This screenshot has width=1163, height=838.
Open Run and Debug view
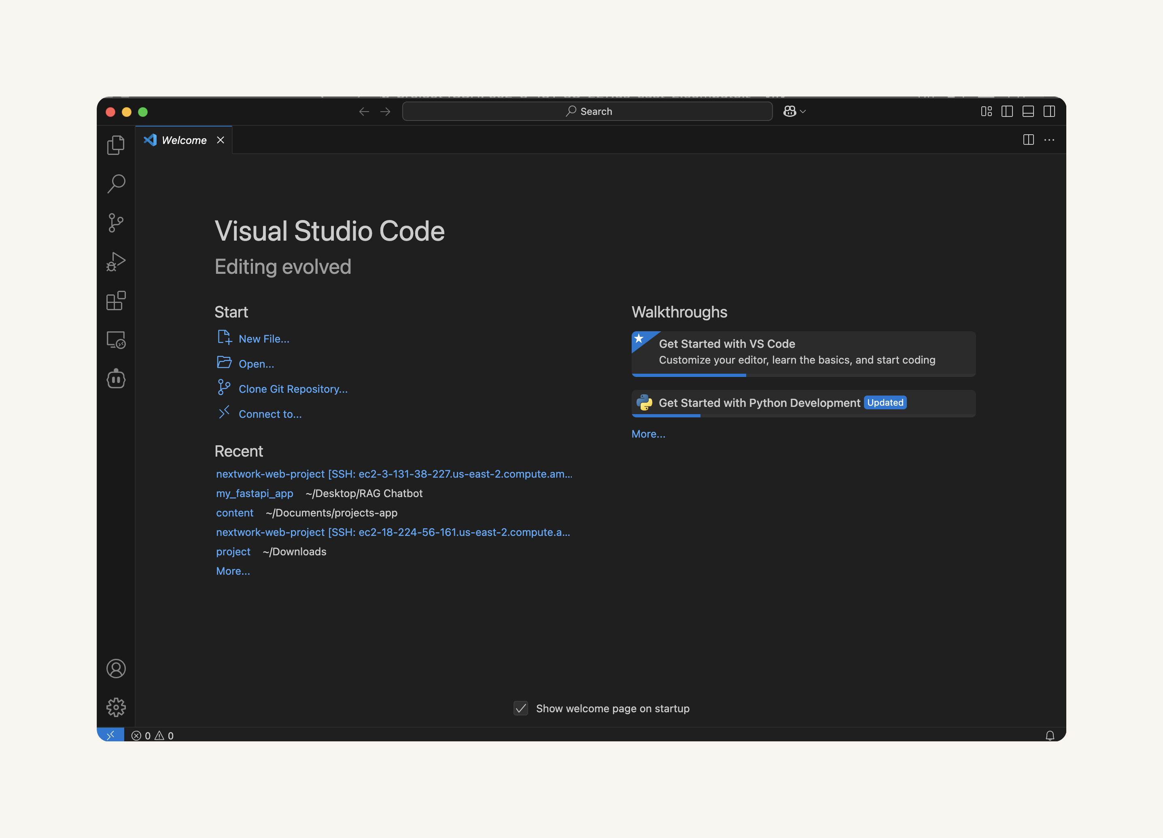tap(116, 262)
